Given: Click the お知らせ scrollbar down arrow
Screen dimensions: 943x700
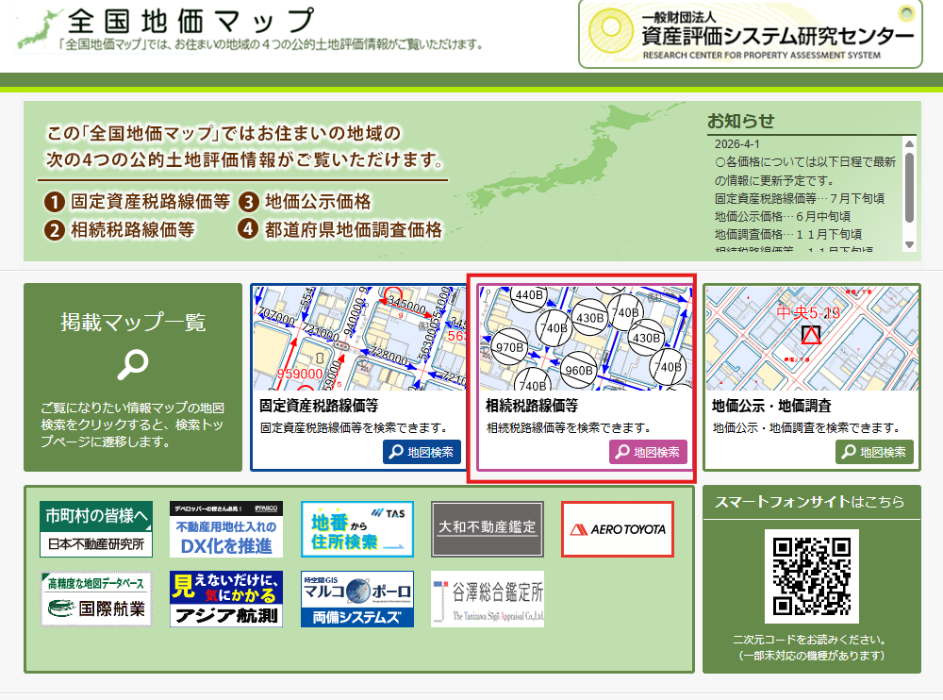Looking at the screenshot, I should 909,245.
